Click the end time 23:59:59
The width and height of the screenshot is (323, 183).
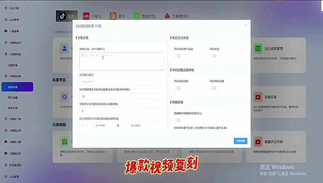tap(136, 125)
